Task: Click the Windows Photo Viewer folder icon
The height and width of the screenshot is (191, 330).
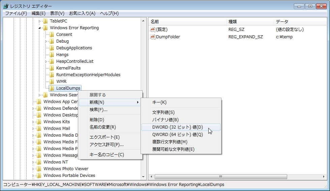Action: click(39, 169)
